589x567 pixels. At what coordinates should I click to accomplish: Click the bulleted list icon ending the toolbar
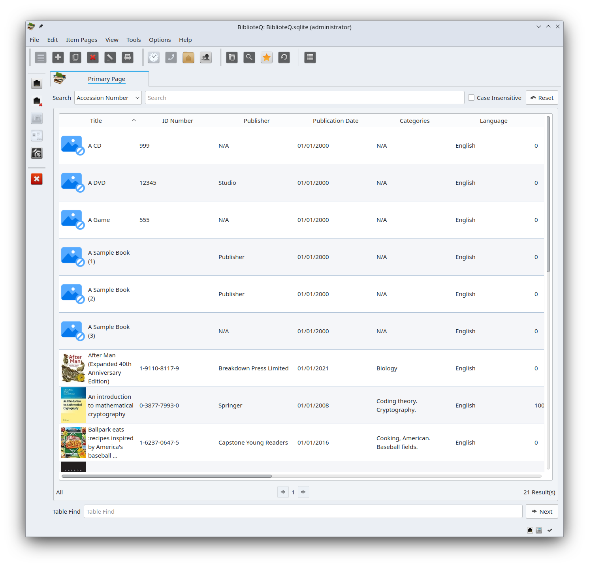pyautogui.click(x=310, y=58)
